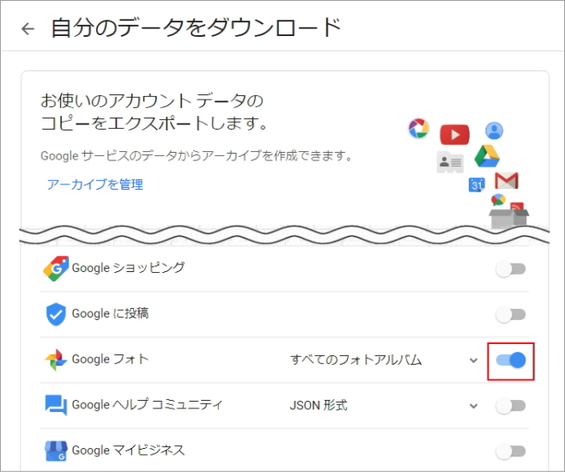Disable the Google フォト toggle
The image size is (565, 472).
[x=511, y=360]
